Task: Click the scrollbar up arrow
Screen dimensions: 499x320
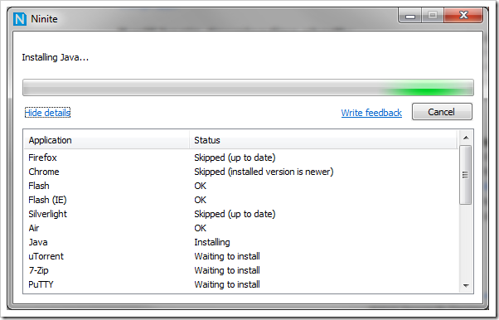Action: point(466,138)
